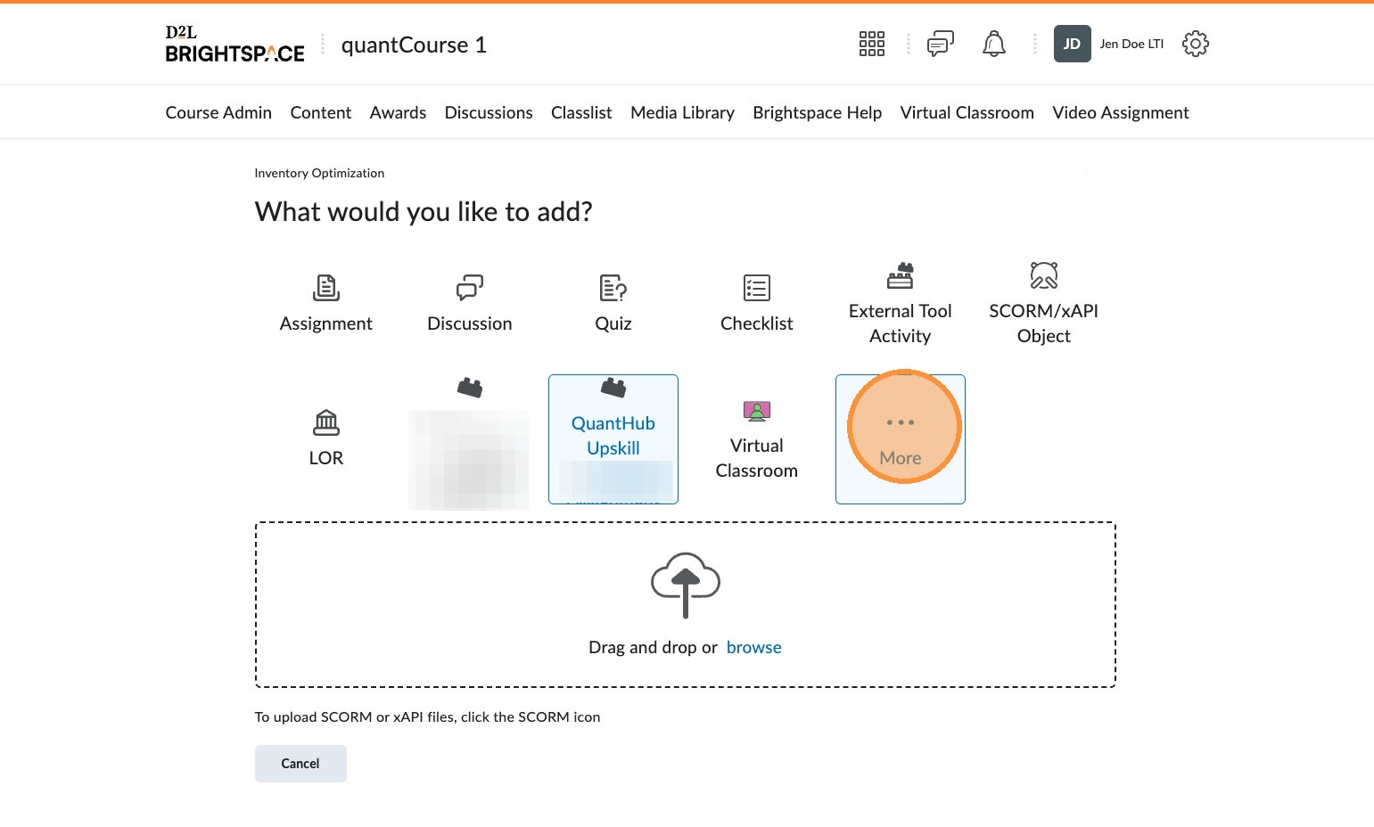Screen dimensions: 1374x827
Task: Expand the More activity options
Action: pos(900,438)
